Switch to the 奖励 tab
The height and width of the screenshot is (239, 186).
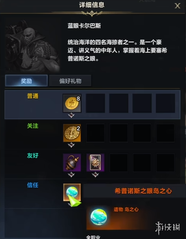point(26,81)
